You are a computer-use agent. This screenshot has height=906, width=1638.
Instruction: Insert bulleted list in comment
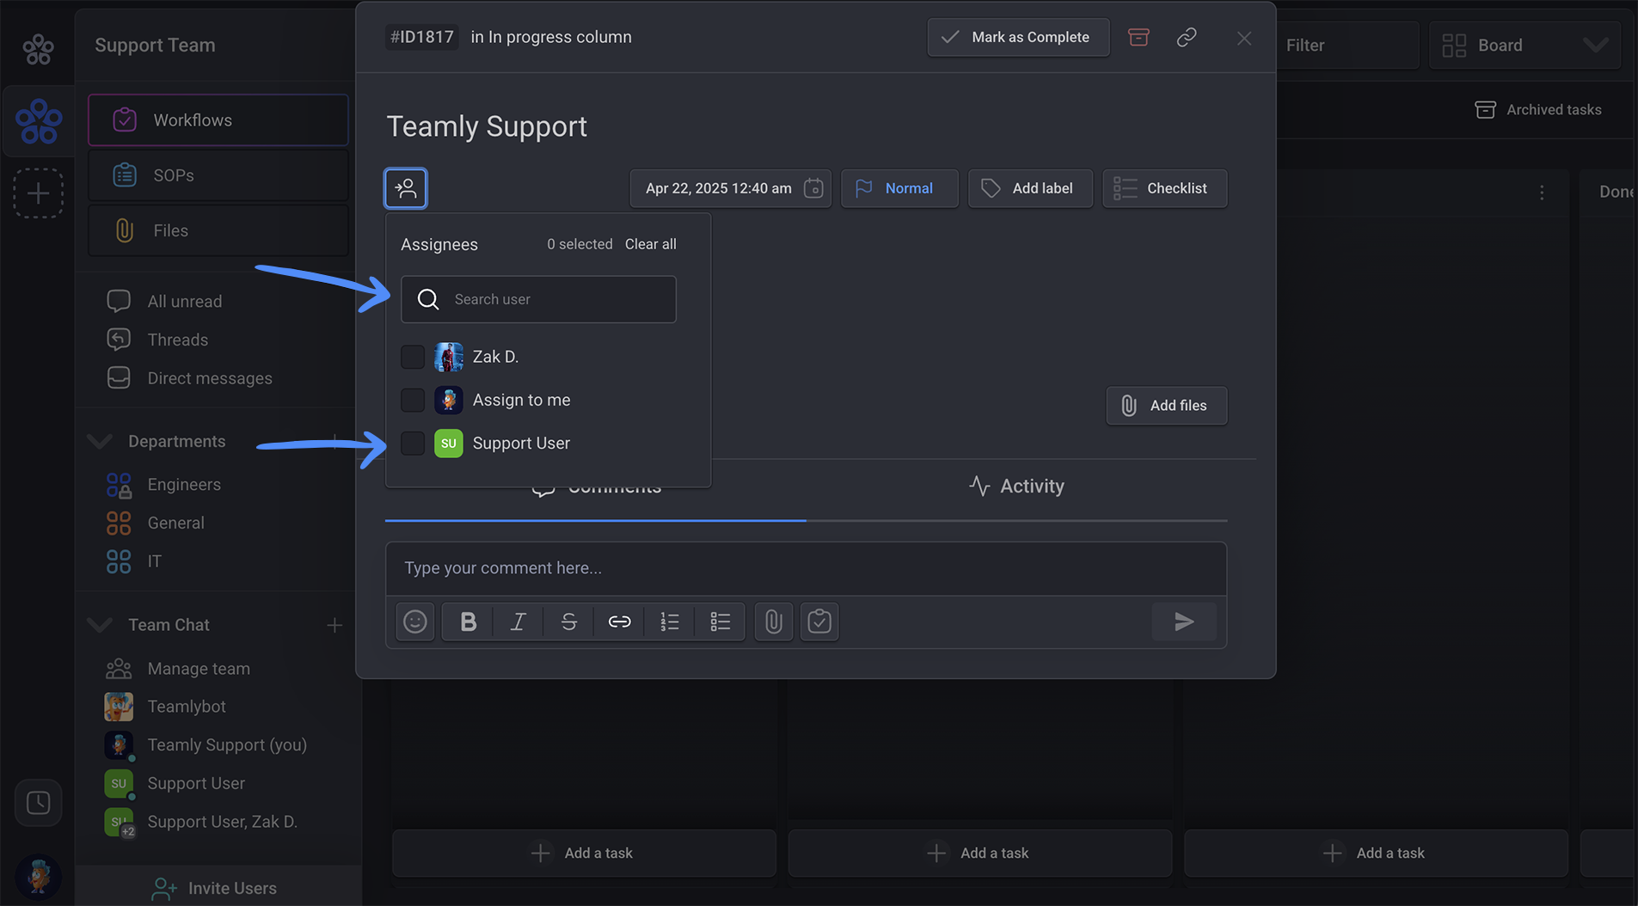coord(720,621)
